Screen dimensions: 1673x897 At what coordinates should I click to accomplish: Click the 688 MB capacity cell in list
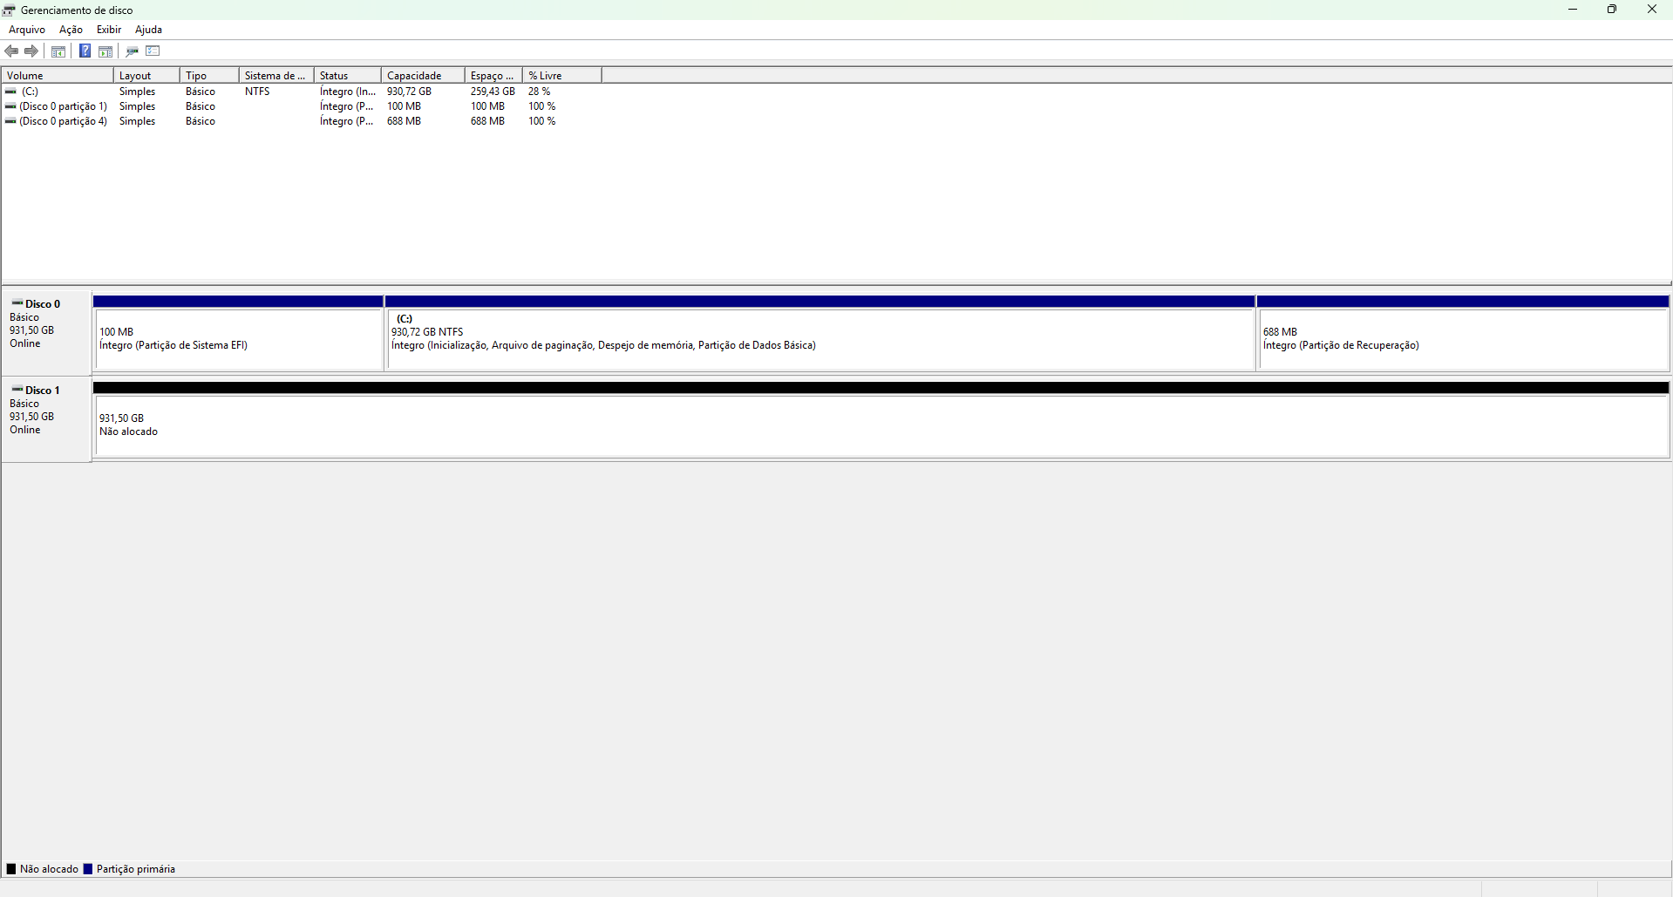404,121
